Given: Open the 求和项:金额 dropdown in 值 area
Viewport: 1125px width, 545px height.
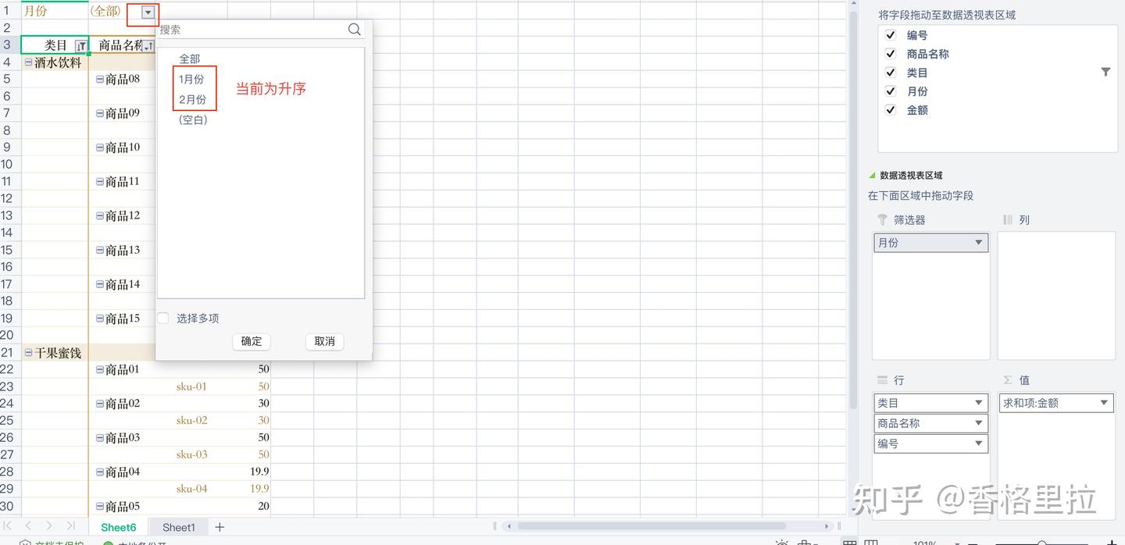Looking at the screenshot, I should tap(1104, 403).
